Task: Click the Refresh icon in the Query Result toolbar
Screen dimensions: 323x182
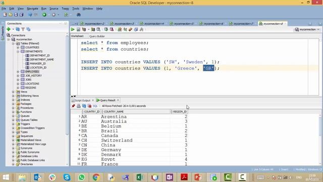Action: click(84, 106)
